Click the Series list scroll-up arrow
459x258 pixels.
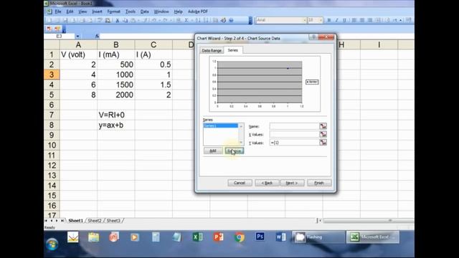click(241, 126)
